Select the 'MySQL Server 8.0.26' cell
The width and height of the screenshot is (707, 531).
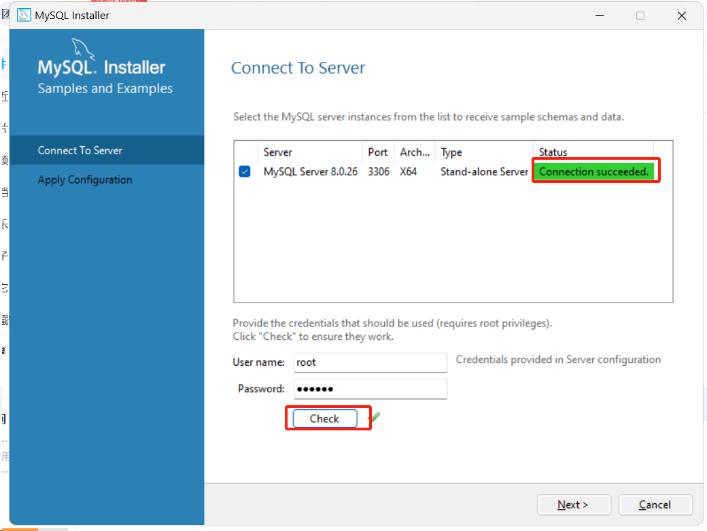[x=311, y=172]
